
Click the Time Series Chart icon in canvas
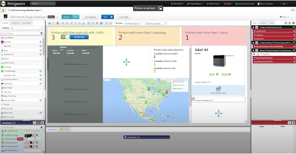pyautogui.click(x=218, y=89)
